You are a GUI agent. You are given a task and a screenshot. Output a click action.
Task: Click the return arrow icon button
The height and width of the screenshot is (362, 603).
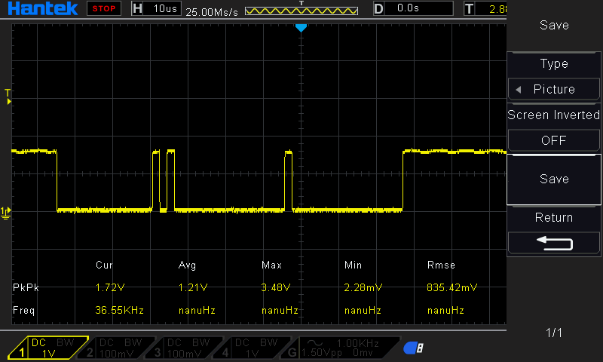tap(554, 243)
